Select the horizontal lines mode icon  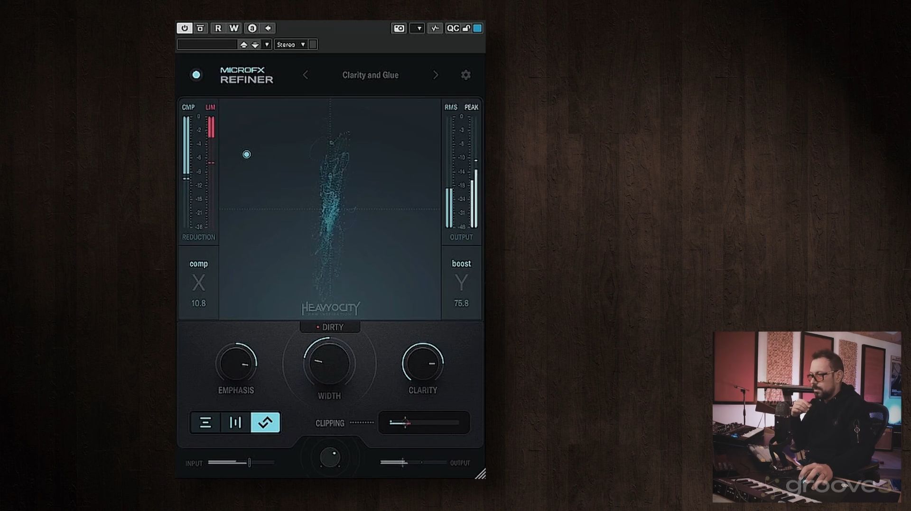[205, 422]
